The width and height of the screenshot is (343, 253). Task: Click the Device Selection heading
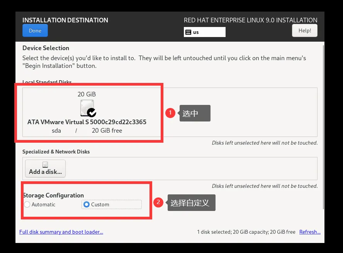pyautogui.click(x=46, y=48)
